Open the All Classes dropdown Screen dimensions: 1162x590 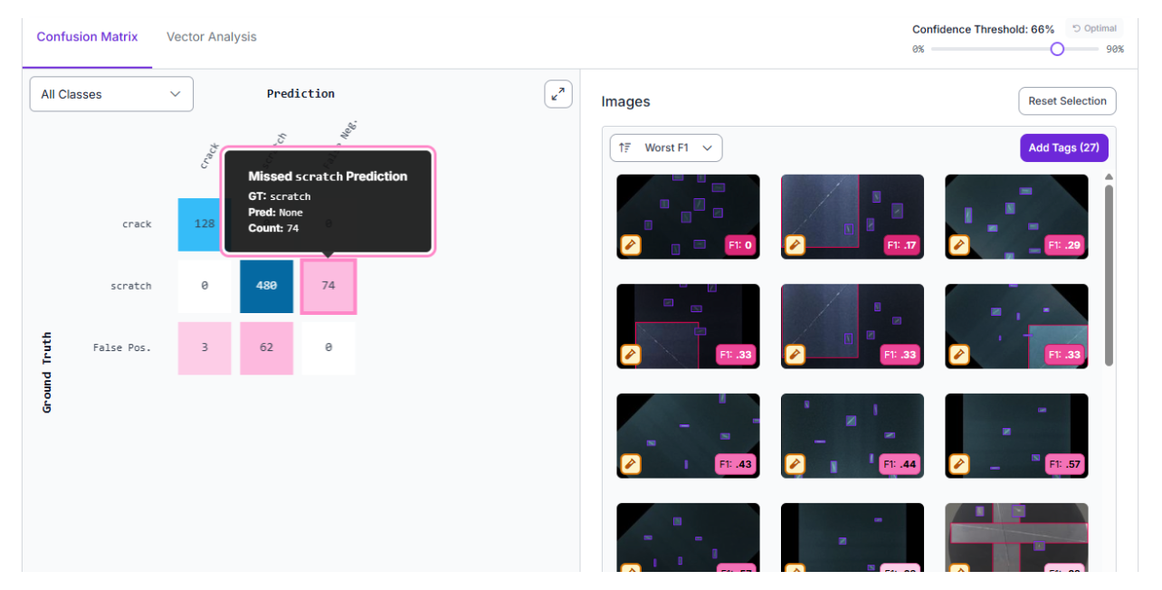(111, 94)
